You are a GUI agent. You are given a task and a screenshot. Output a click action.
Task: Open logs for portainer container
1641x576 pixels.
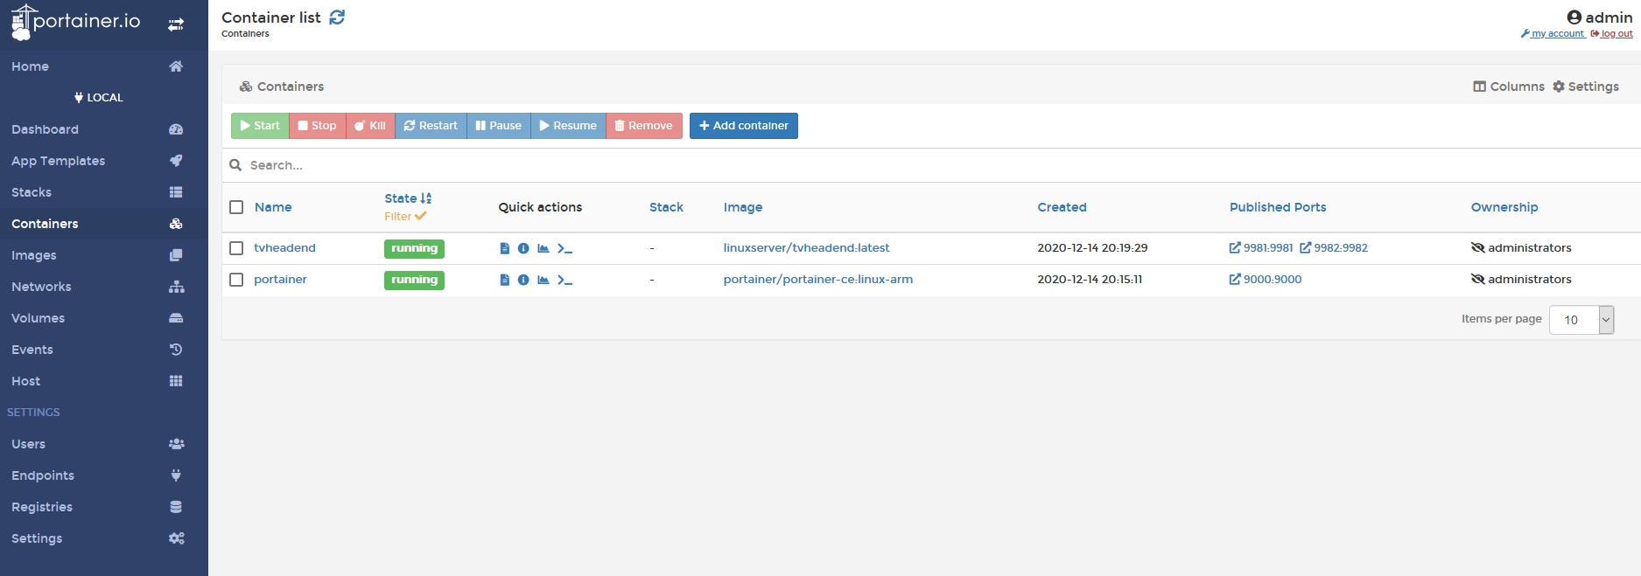tap(504, 280)
